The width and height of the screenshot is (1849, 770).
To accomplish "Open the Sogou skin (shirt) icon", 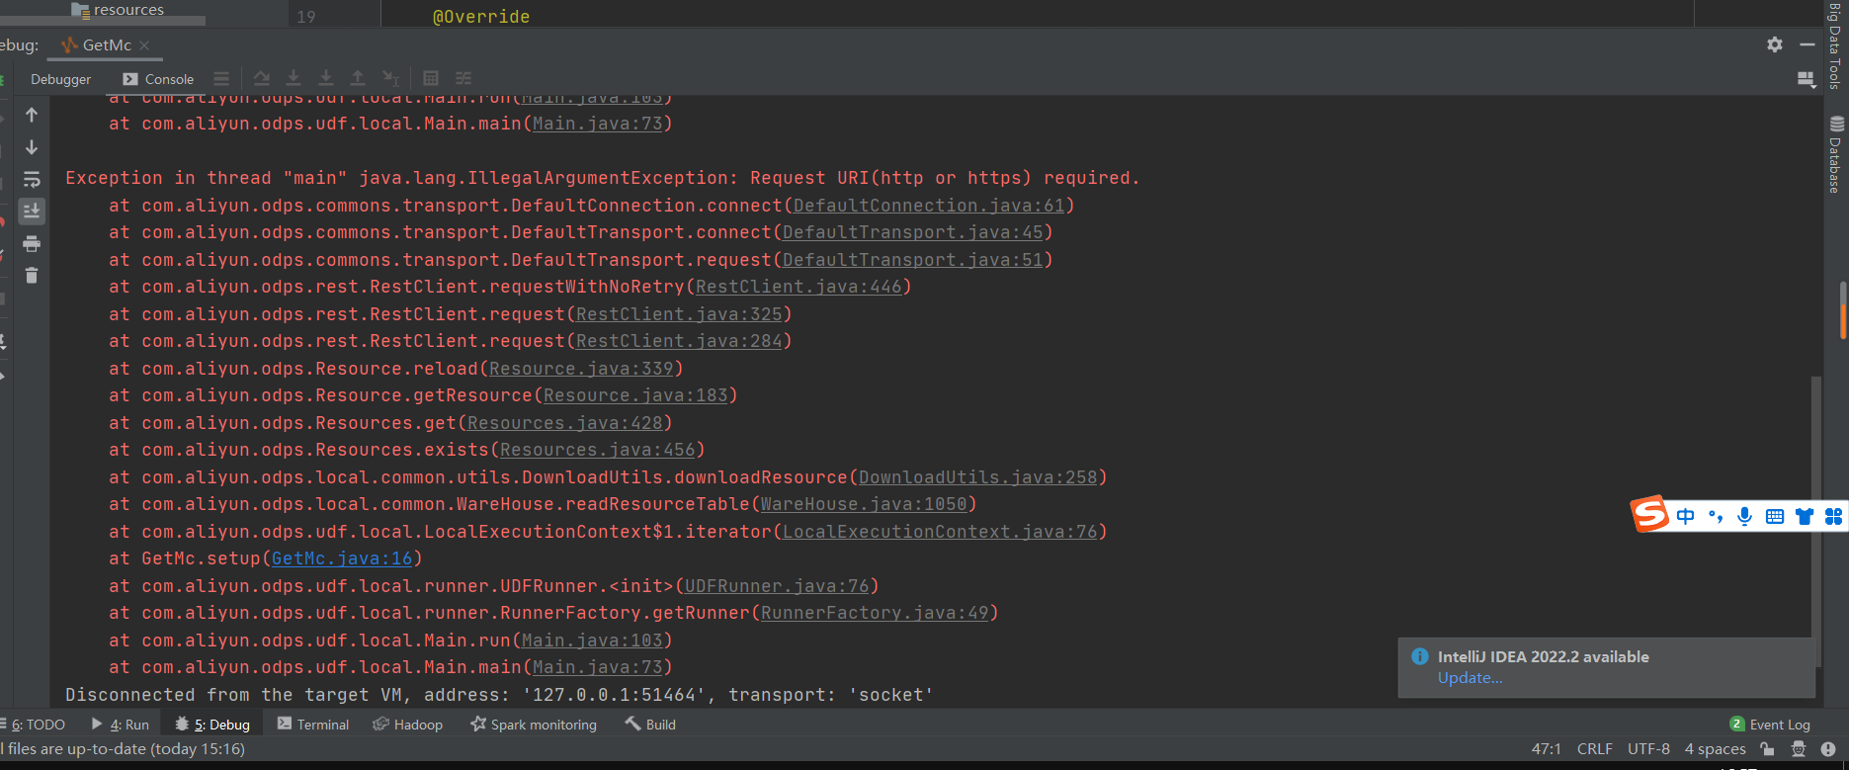I will (1805, 516).
